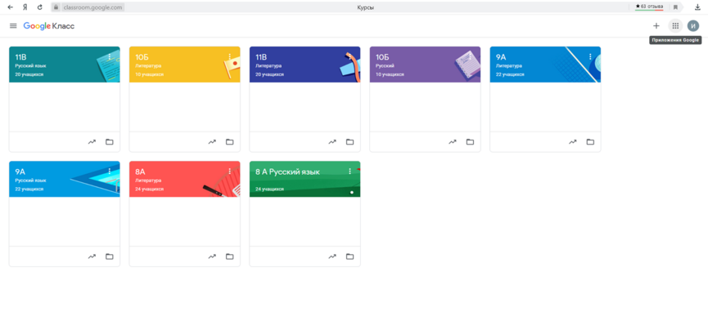Open options menu of 11В Литература card
The width and height of the screenshot is (708, 312).
(x=349, y=57)
